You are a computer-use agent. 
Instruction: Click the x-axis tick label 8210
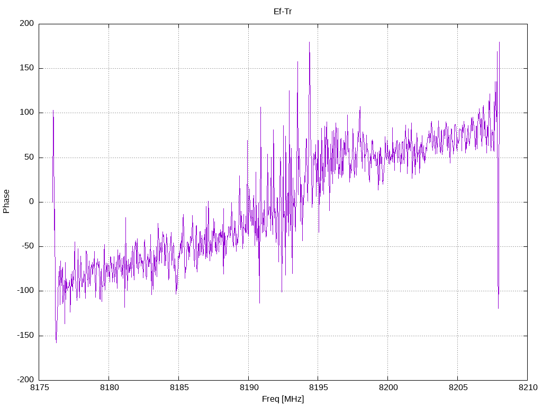(x=528, y=387)
